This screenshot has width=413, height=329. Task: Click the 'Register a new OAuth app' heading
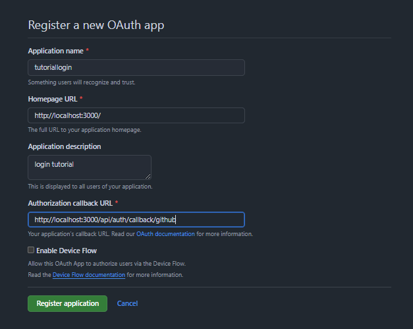click(x=96, y=25)
